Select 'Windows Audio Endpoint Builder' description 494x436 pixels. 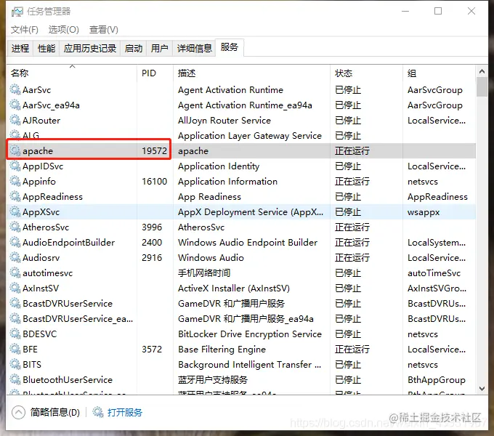tap(248, 242)
